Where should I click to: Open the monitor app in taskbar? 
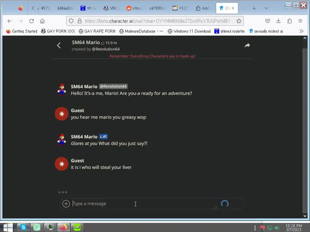click(50, 227)
